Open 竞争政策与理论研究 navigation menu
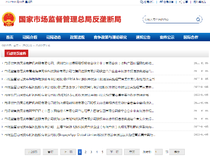210x163 pixels. [110, 37]
